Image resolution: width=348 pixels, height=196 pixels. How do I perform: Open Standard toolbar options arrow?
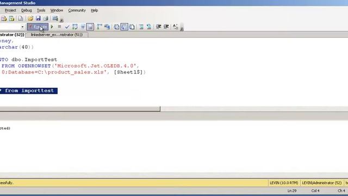click(61, 20)
